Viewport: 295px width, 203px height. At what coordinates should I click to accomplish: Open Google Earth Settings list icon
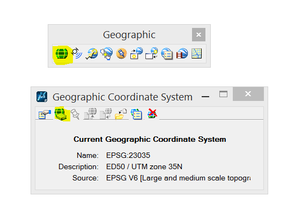pyautogui.click(x=167, y=54)
